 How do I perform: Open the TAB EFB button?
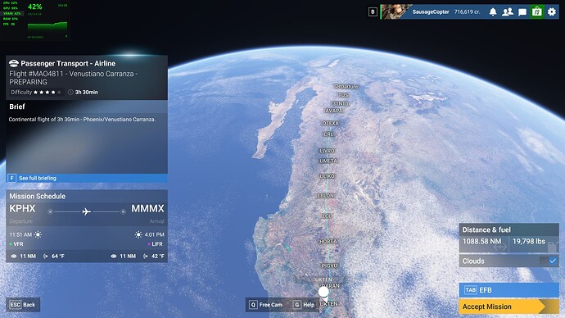(x=508, y=290)
